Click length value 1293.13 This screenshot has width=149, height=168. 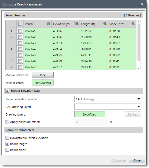click(86, 43)
